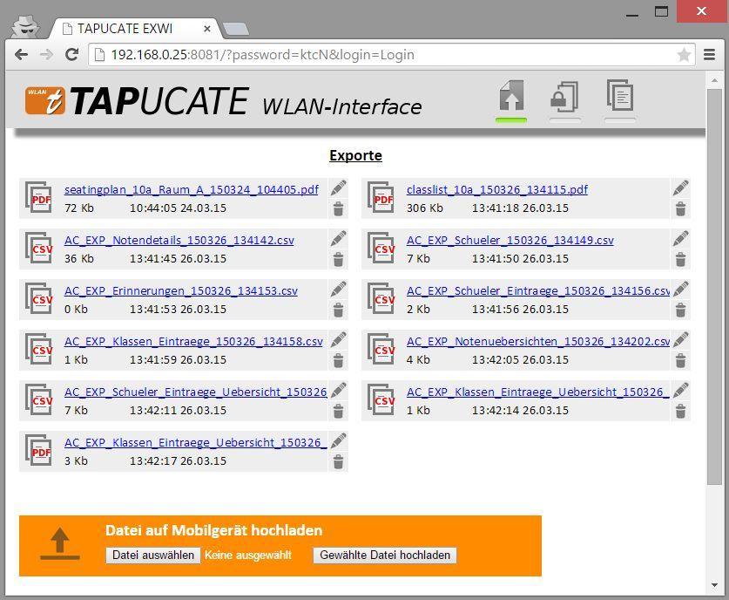Click pencil icon for AC_EXP_Notenuebersichten csv

click(680, 340)
